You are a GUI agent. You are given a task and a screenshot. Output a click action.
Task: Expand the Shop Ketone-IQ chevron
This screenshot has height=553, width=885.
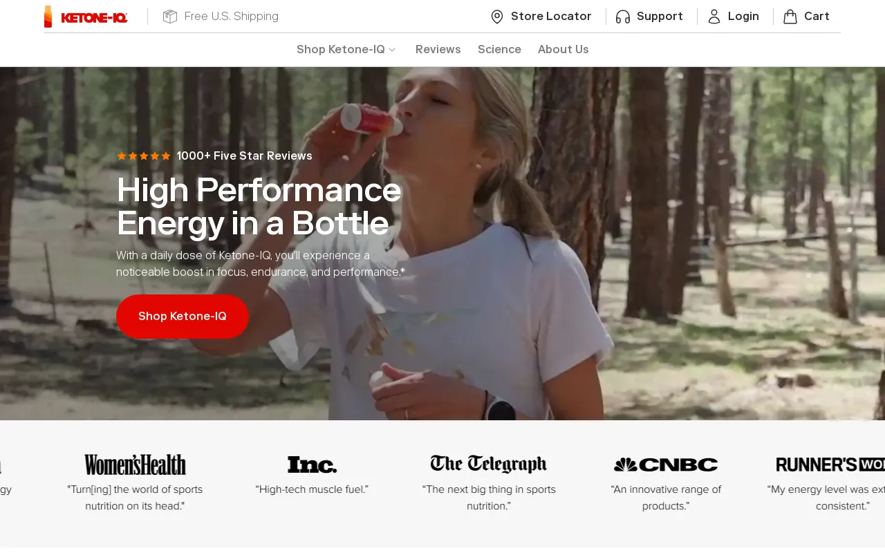tap(392, 50)
